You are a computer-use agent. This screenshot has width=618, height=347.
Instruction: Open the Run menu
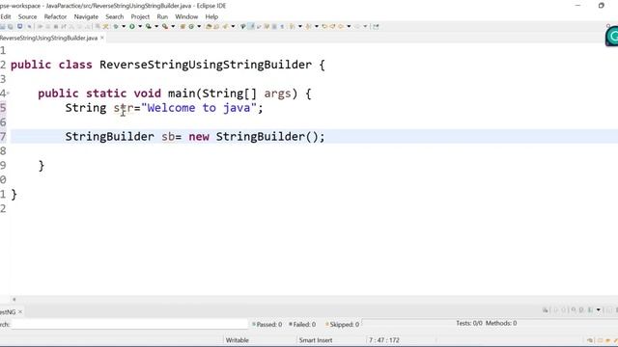pos(162,16)
